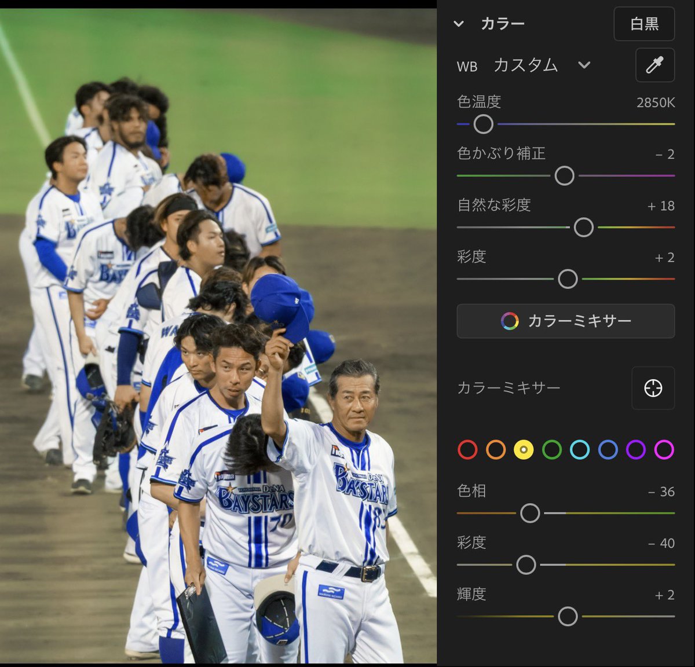Click the + 18 vibrance value
Screen dimensions: 695x667
pyautogui.click(x=661, y=206)
